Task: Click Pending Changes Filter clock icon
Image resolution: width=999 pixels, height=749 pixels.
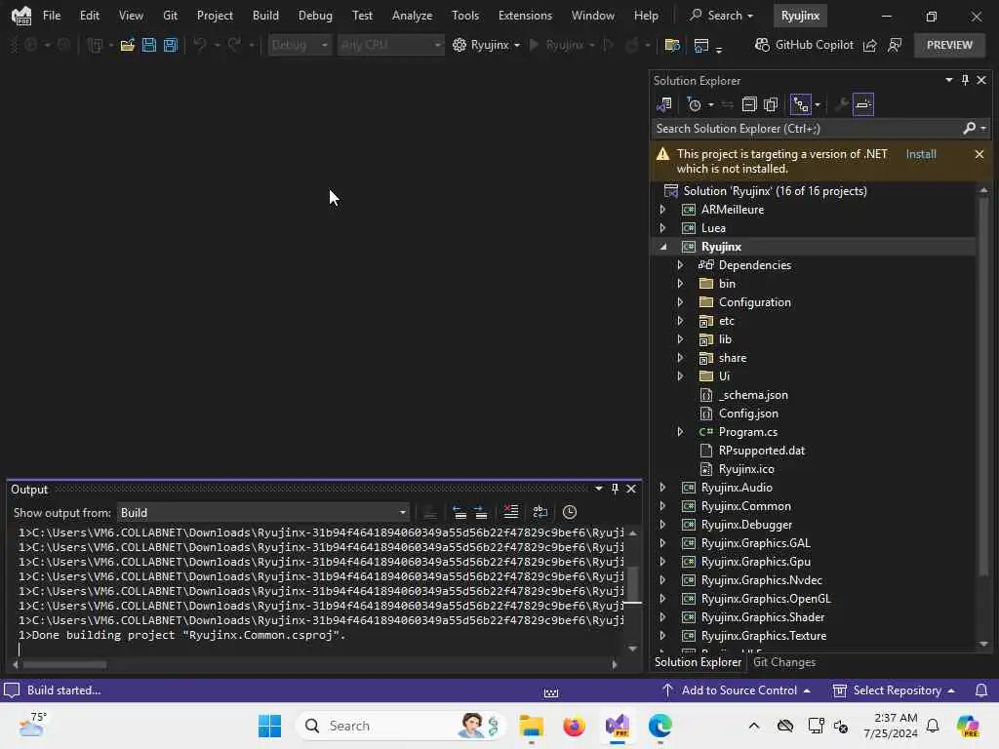Action: pyautogui.click(x=695, y=104)
